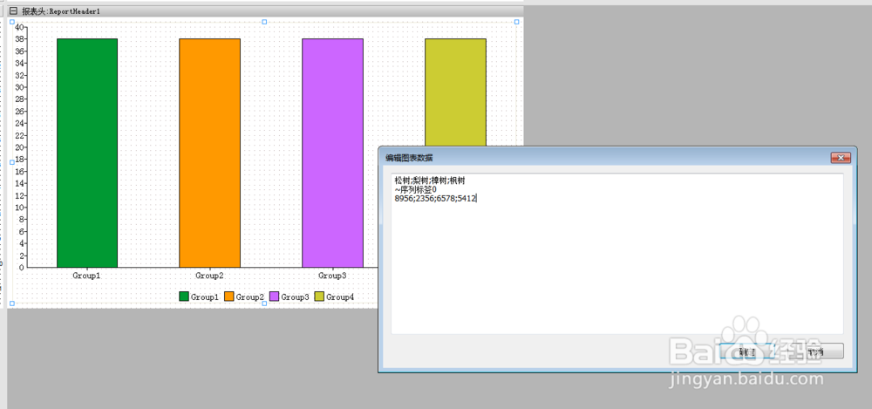Select the purple Group3 bar
Viewport: 872px width, 409px height.
332,153
